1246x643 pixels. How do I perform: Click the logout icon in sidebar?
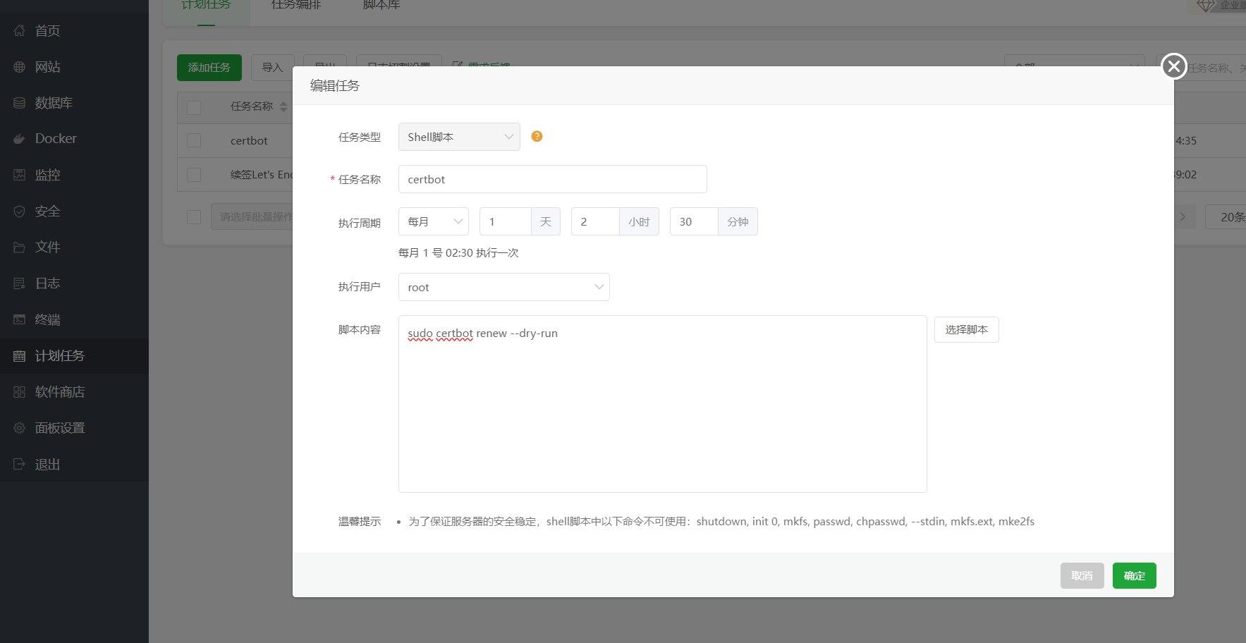pos(20,465)
